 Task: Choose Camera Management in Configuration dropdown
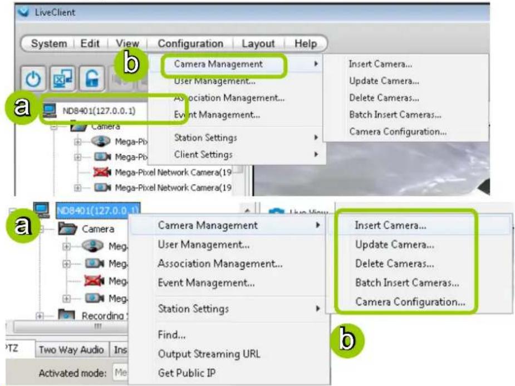point(235,63)
